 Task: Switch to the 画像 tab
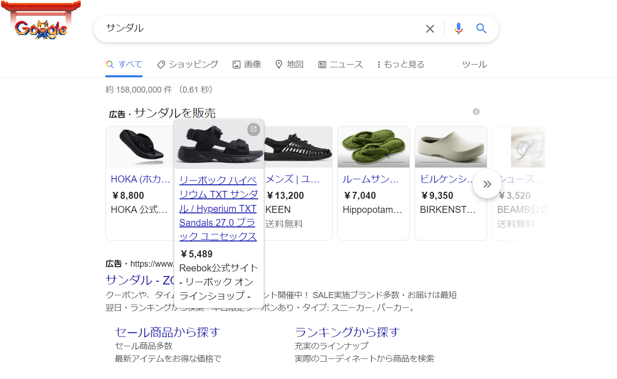point(247,65)
